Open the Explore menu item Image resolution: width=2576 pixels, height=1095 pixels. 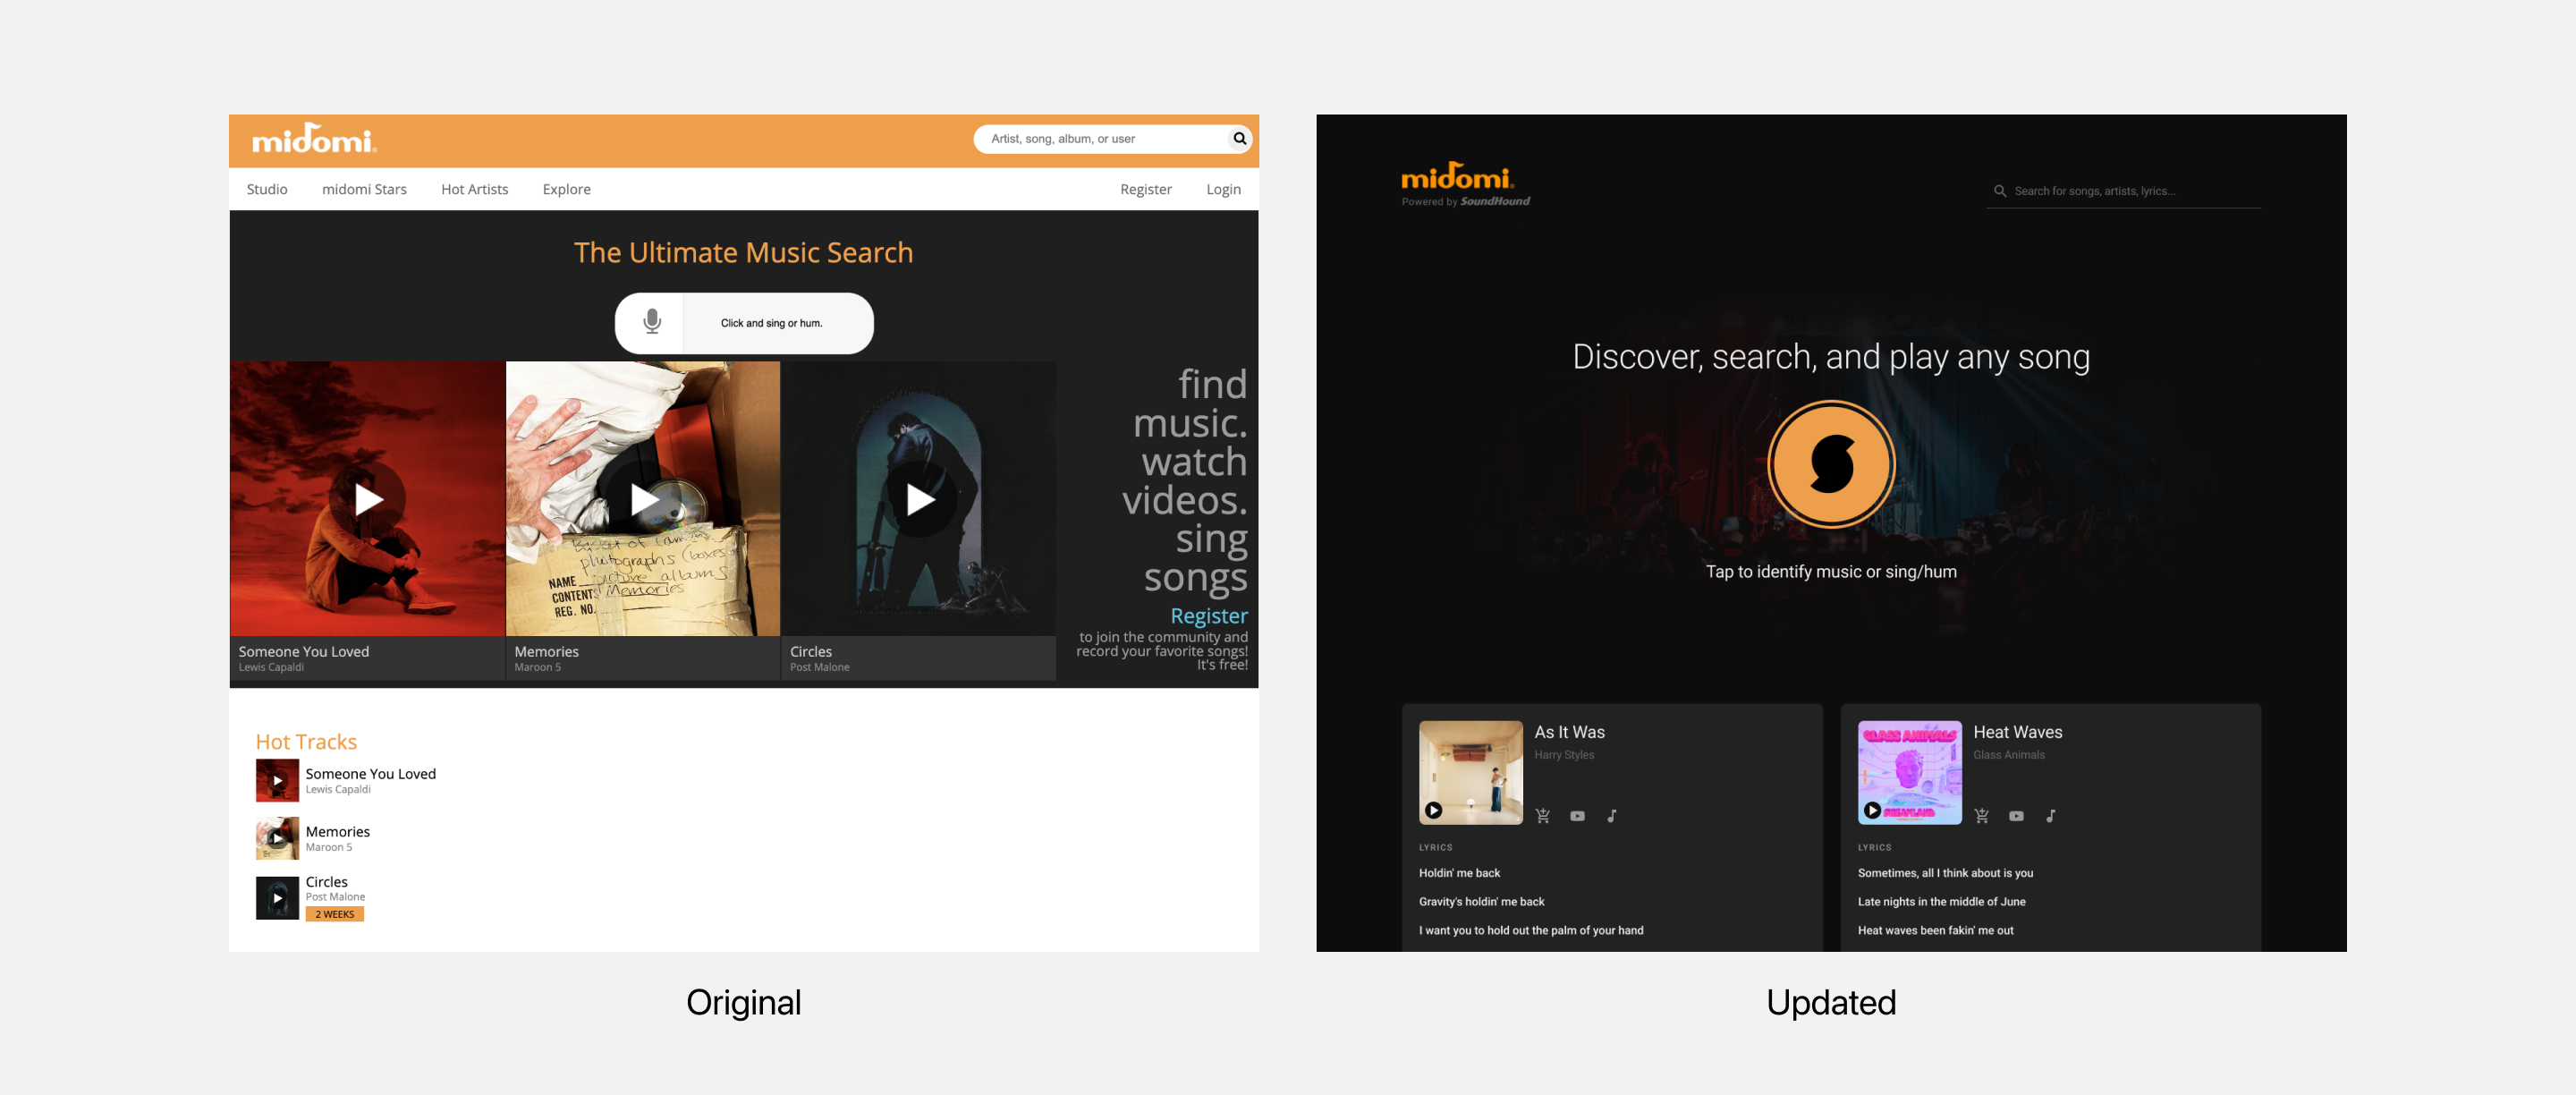(566, 189)
